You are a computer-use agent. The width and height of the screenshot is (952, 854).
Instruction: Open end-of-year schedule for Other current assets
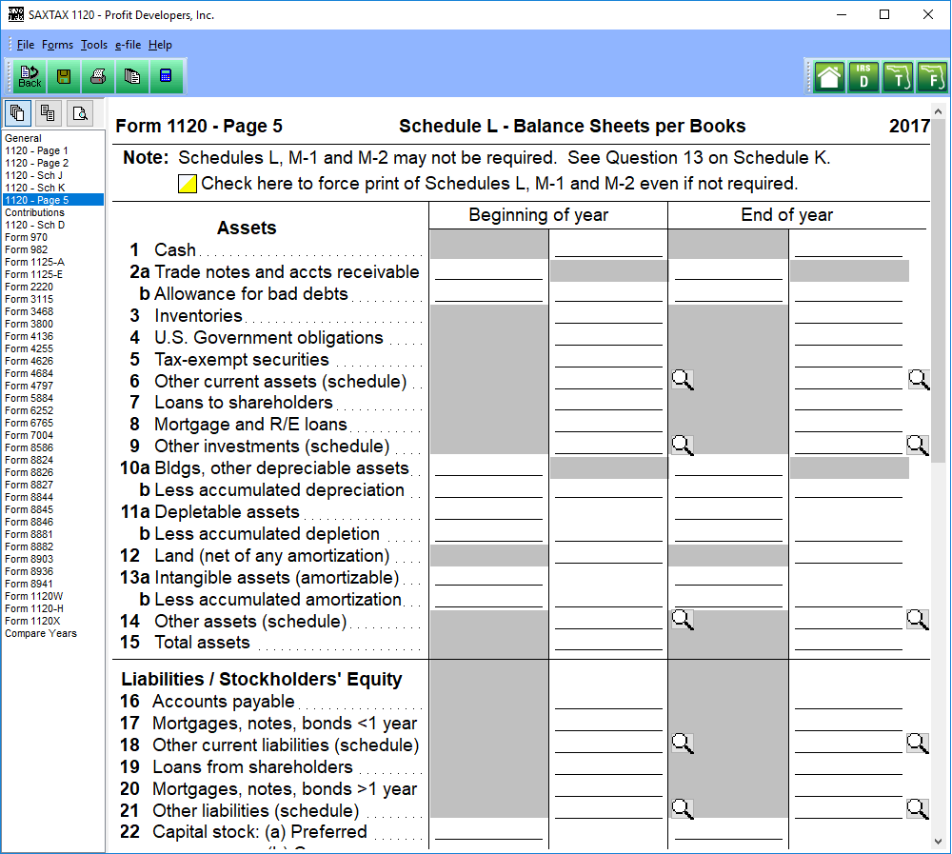click(x=918, y=380)
